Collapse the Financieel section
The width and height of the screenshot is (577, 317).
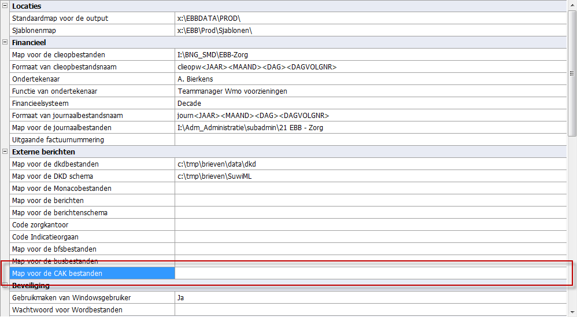(4, 42)
